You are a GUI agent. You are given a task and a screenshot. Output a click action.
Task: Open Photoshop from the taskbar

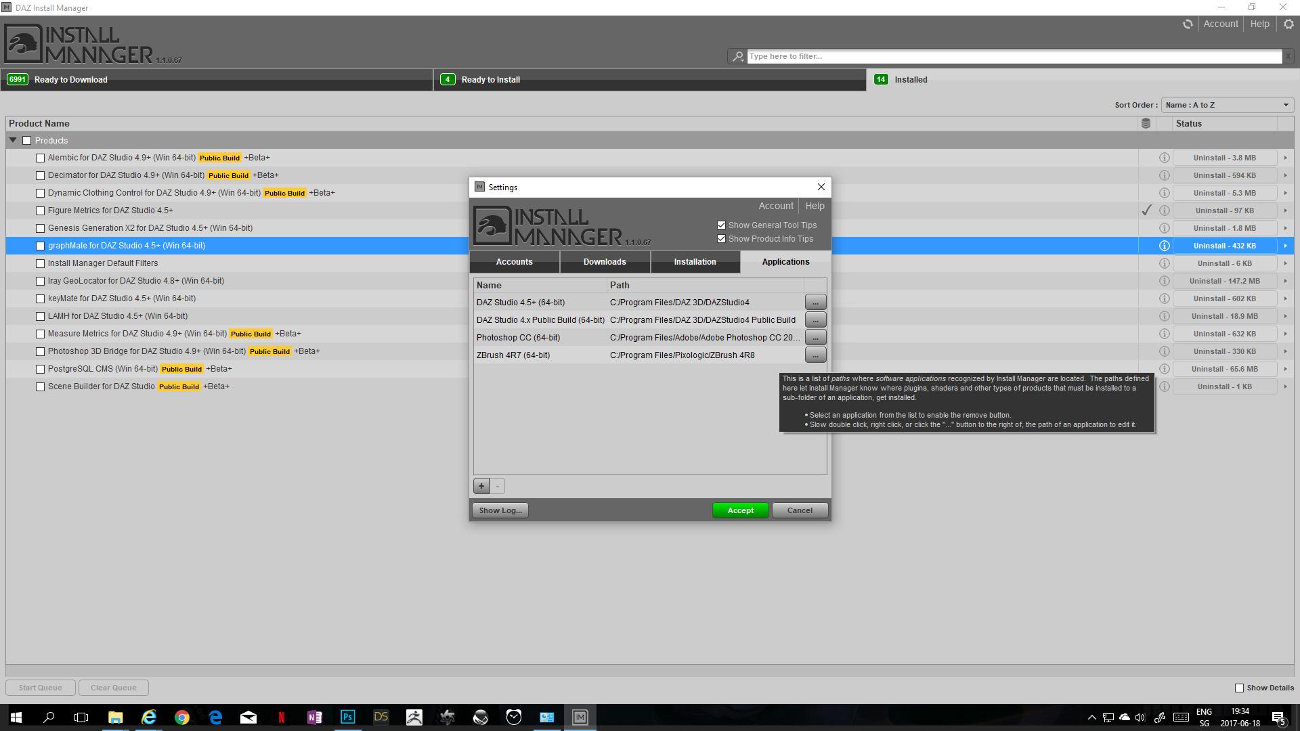click(347, 717)
